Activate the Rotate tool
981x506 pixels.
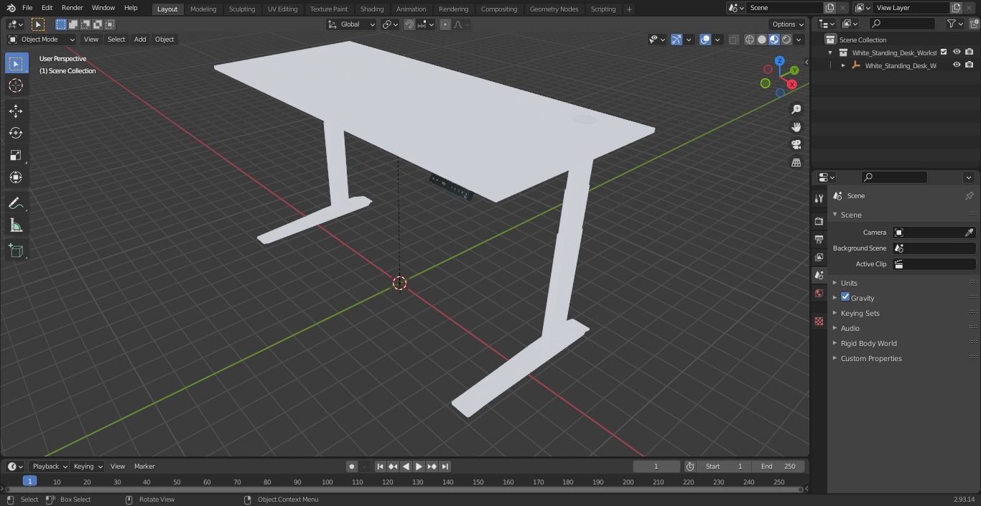[x=16, y=133]
